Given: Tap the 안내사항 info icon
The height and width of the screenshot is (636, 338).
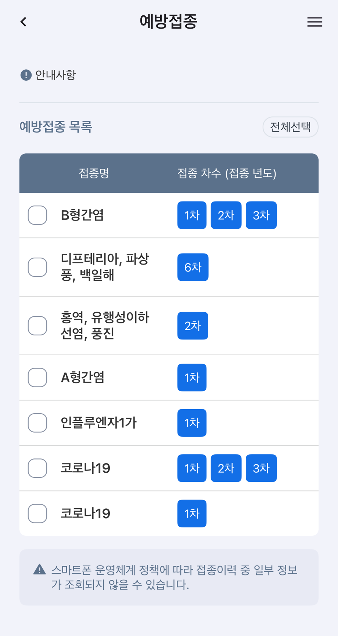Looking at the screenshot, I should pos(26,75).
